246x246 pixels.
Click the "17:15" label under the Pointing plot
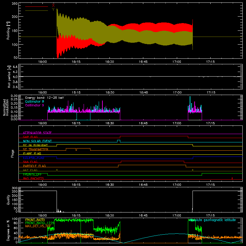(x=210, y=62)
